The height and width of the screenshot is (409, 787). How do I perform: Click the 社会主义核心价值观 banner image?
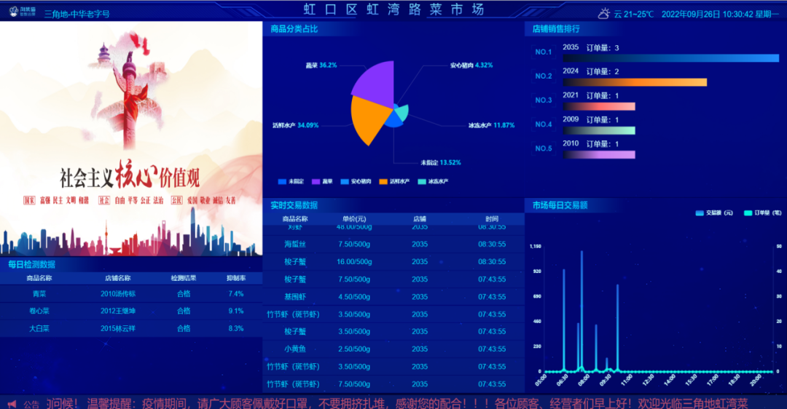131,138
